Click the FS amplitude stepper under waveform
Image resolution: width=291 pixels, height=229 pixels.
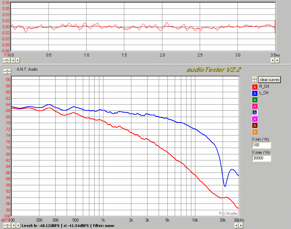pyautogui.click(x=6, y=61)
